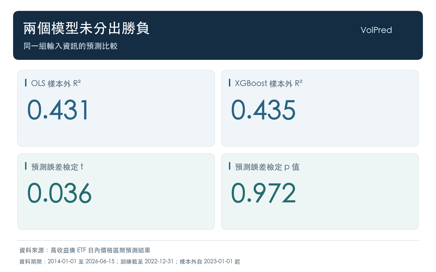Click the 資料期間 footnote line

[130, 261]
